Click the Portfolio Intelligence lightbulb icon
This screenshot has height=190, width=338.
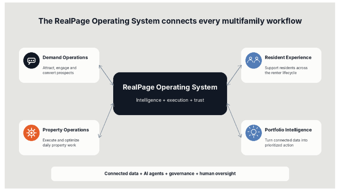(x=253, y=133)
